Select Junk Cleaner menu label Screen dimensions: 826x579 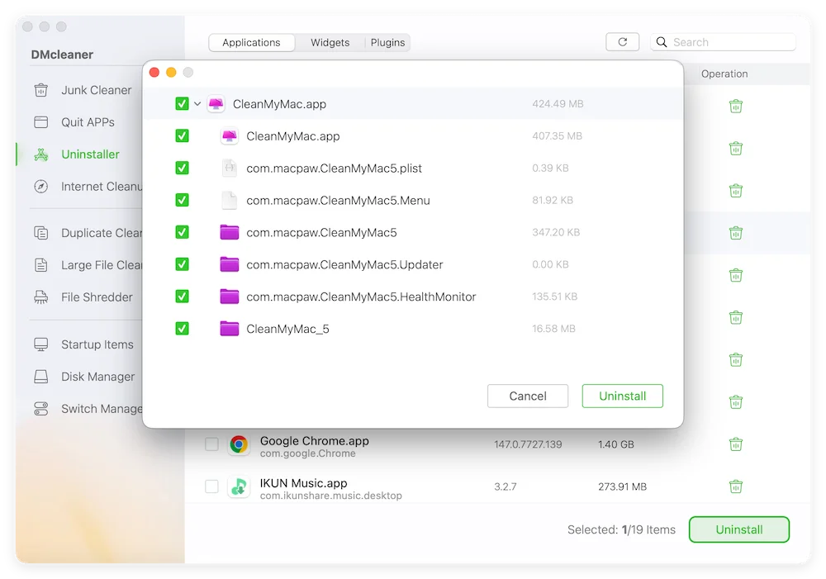[97, 90]
